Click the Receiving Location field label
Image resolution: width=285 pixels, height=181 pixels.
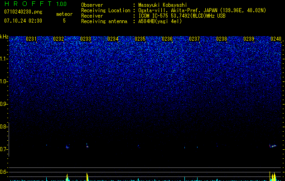click(106, 10)
